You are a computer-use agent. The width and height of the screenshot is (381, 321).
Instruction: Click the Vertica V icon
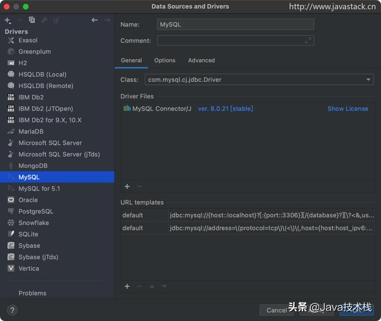[x=11, y=268]
